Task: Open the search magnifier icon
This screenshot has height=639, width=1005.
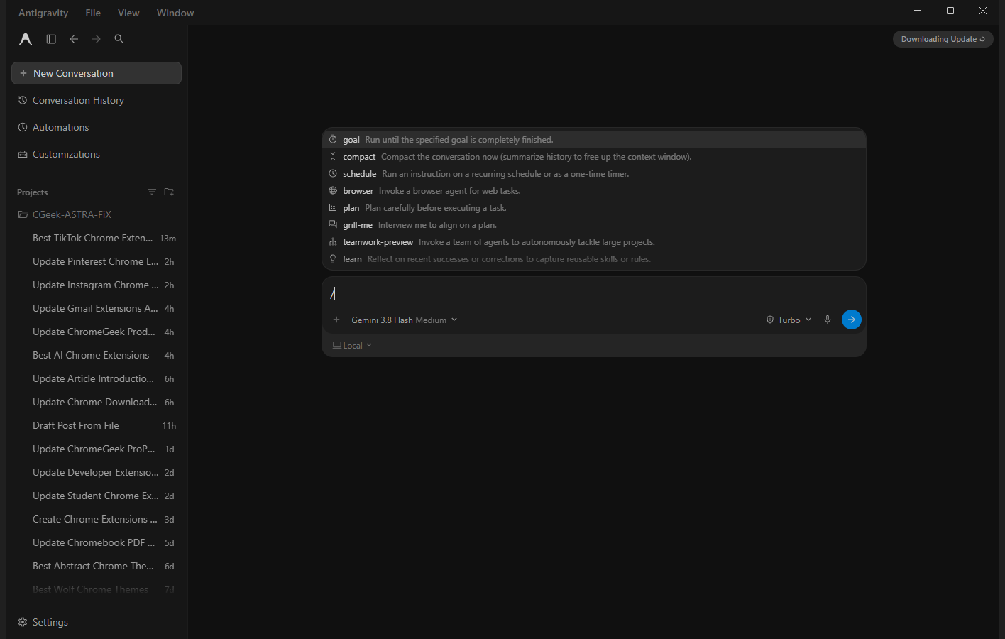Action: tap(119, 39)
